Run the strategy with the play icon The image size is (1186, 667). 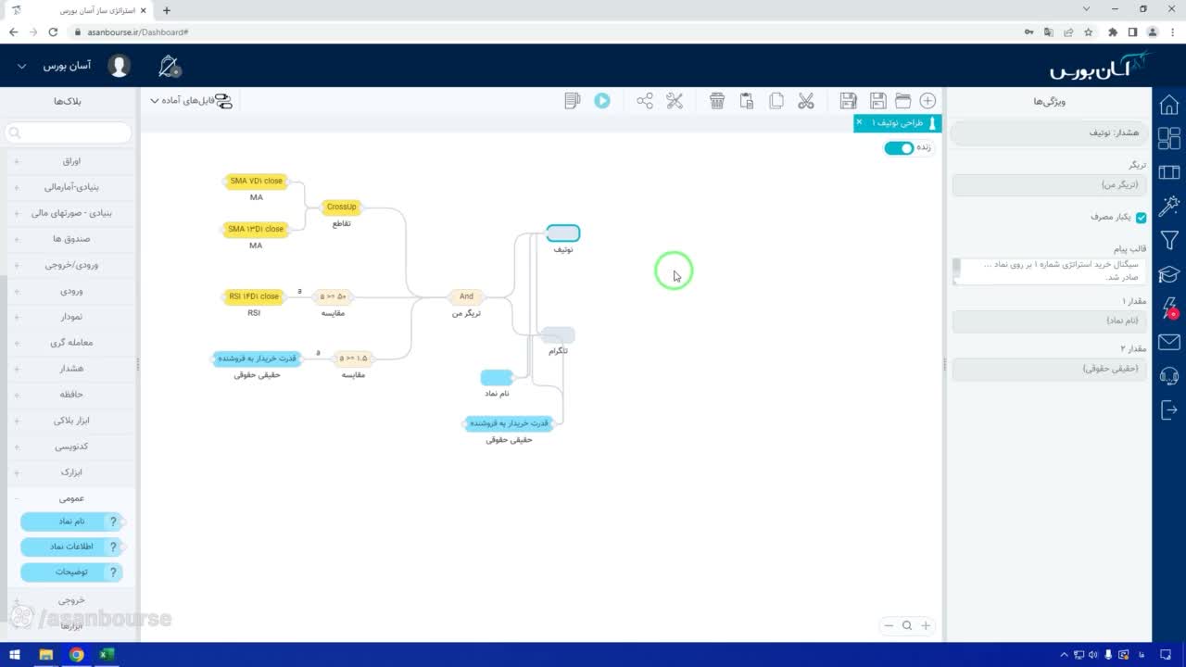602,101
